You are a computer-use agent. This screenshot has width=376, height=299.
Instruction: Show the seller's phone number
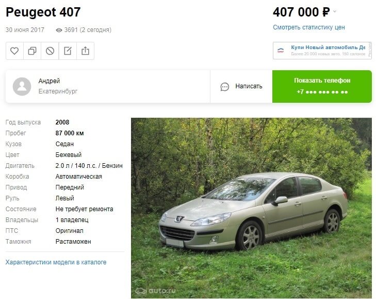322,86
